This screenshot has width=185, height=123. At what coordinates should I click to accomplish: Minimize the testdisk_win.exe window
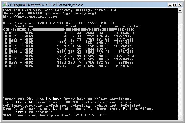[x=170, y=5]
